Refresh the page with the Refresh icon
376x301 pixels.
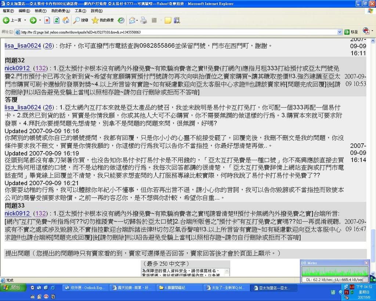[56, 21]
